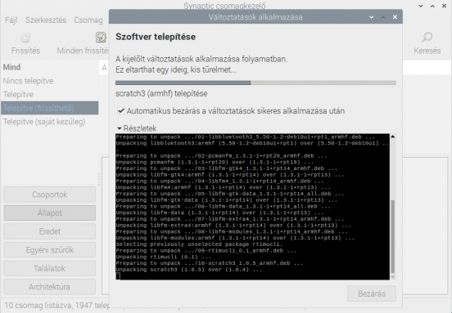Uncheck Automatikus bezárás a változtatások után
Viewport: 452px width, 313px height.
(121, 111)
